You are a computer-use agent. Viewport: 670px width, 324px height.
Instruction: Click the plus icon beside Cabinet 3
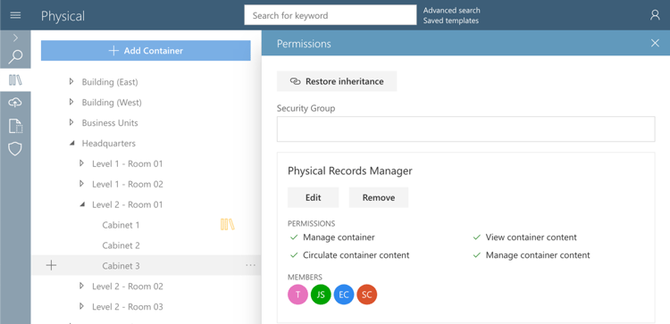click(x=51, y=265)
